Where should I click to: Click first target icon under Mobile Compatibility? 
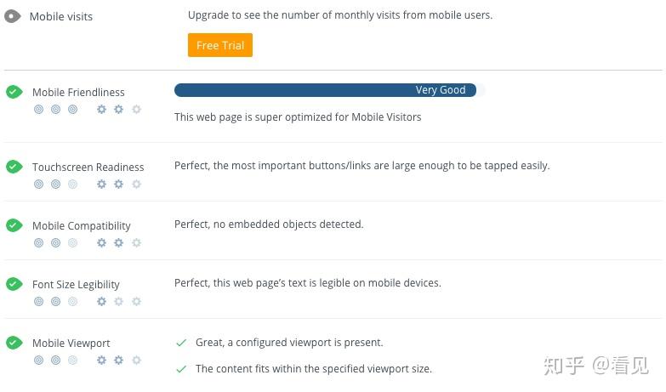pyautogui.click(x=38, y=242)
